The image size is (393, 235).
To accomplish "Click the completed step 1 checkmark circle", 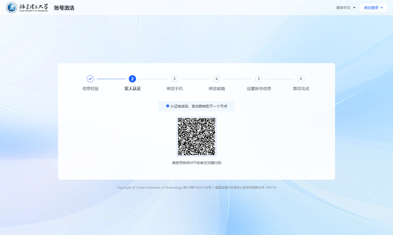I will 90,79.
